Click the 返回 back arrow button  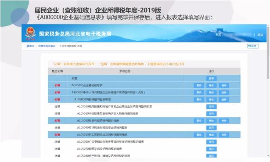(253, 46)
